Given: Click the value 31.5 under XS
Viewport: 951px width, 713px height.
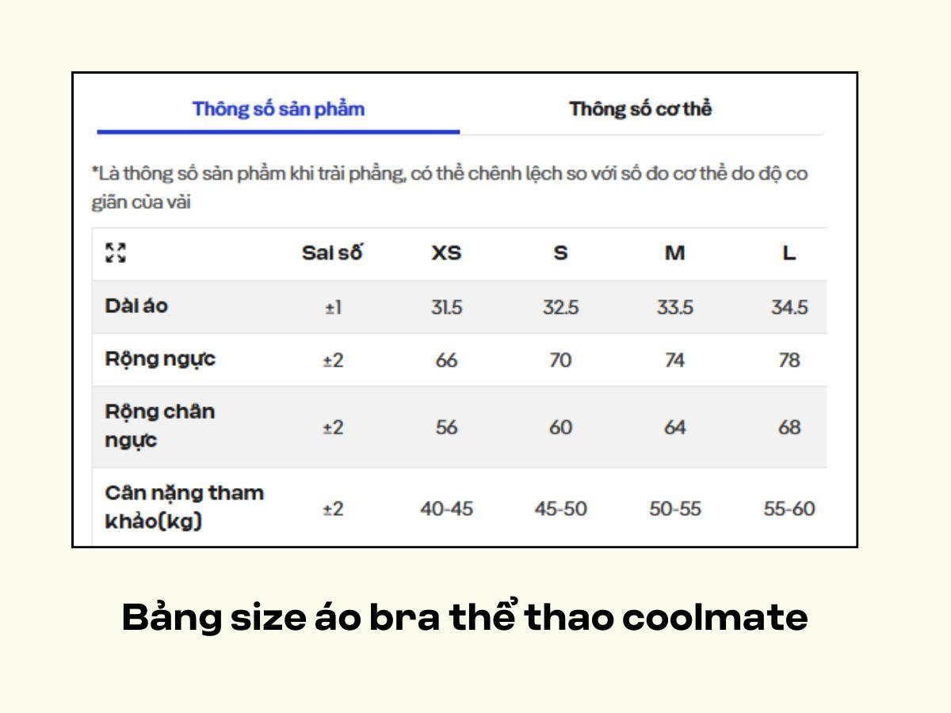Looking at the screenshot, I should tap(447, 307).
